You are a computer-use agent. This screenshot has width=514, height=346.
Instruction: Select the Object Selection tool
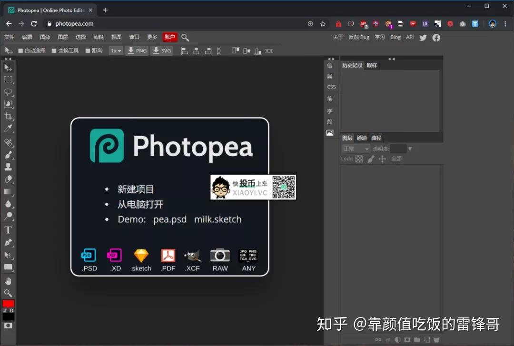click(8, 104)
